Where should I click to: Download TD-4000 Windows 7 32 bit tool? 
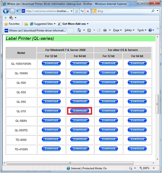pos(51,139)
